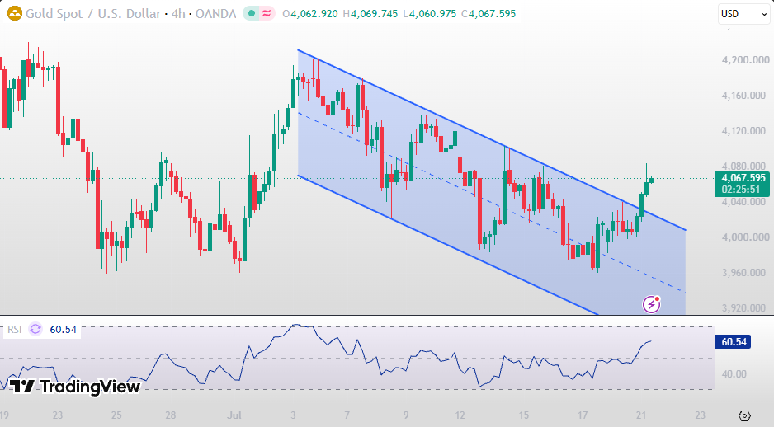Click the green market status dot
The image size is (774, 427).
point(252,13)
